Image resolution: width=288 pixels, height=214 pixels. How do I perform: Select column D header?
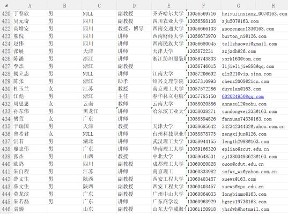click(x=134, y=6)
